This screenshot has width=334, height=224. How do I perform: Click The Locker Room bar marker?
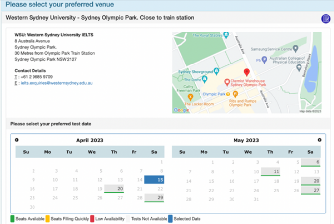coord(190,97)
